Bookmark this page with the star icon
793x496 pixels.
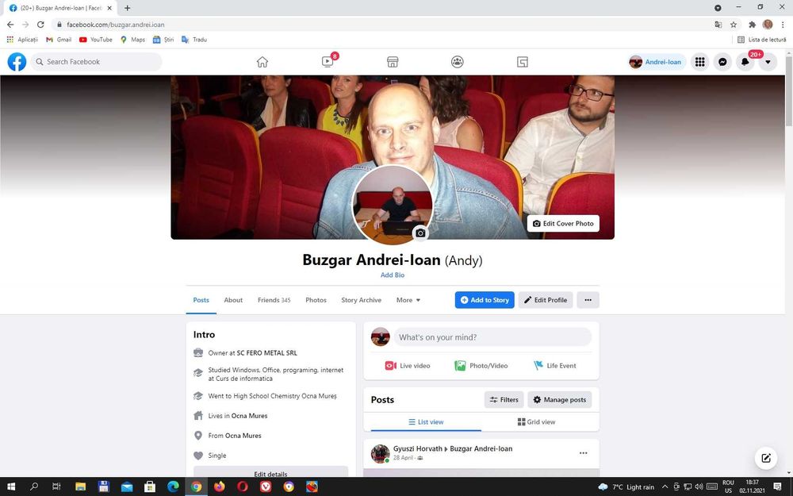(x=734, y=25)
